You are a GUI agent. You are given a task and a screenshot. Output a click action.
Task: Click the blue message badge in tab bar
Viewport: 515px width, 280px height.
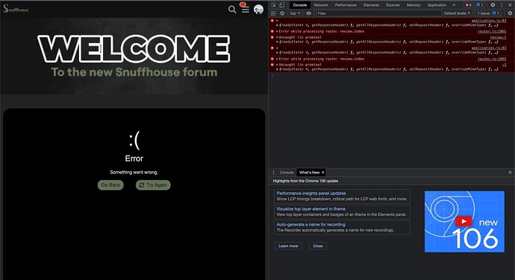coord(479,5)
